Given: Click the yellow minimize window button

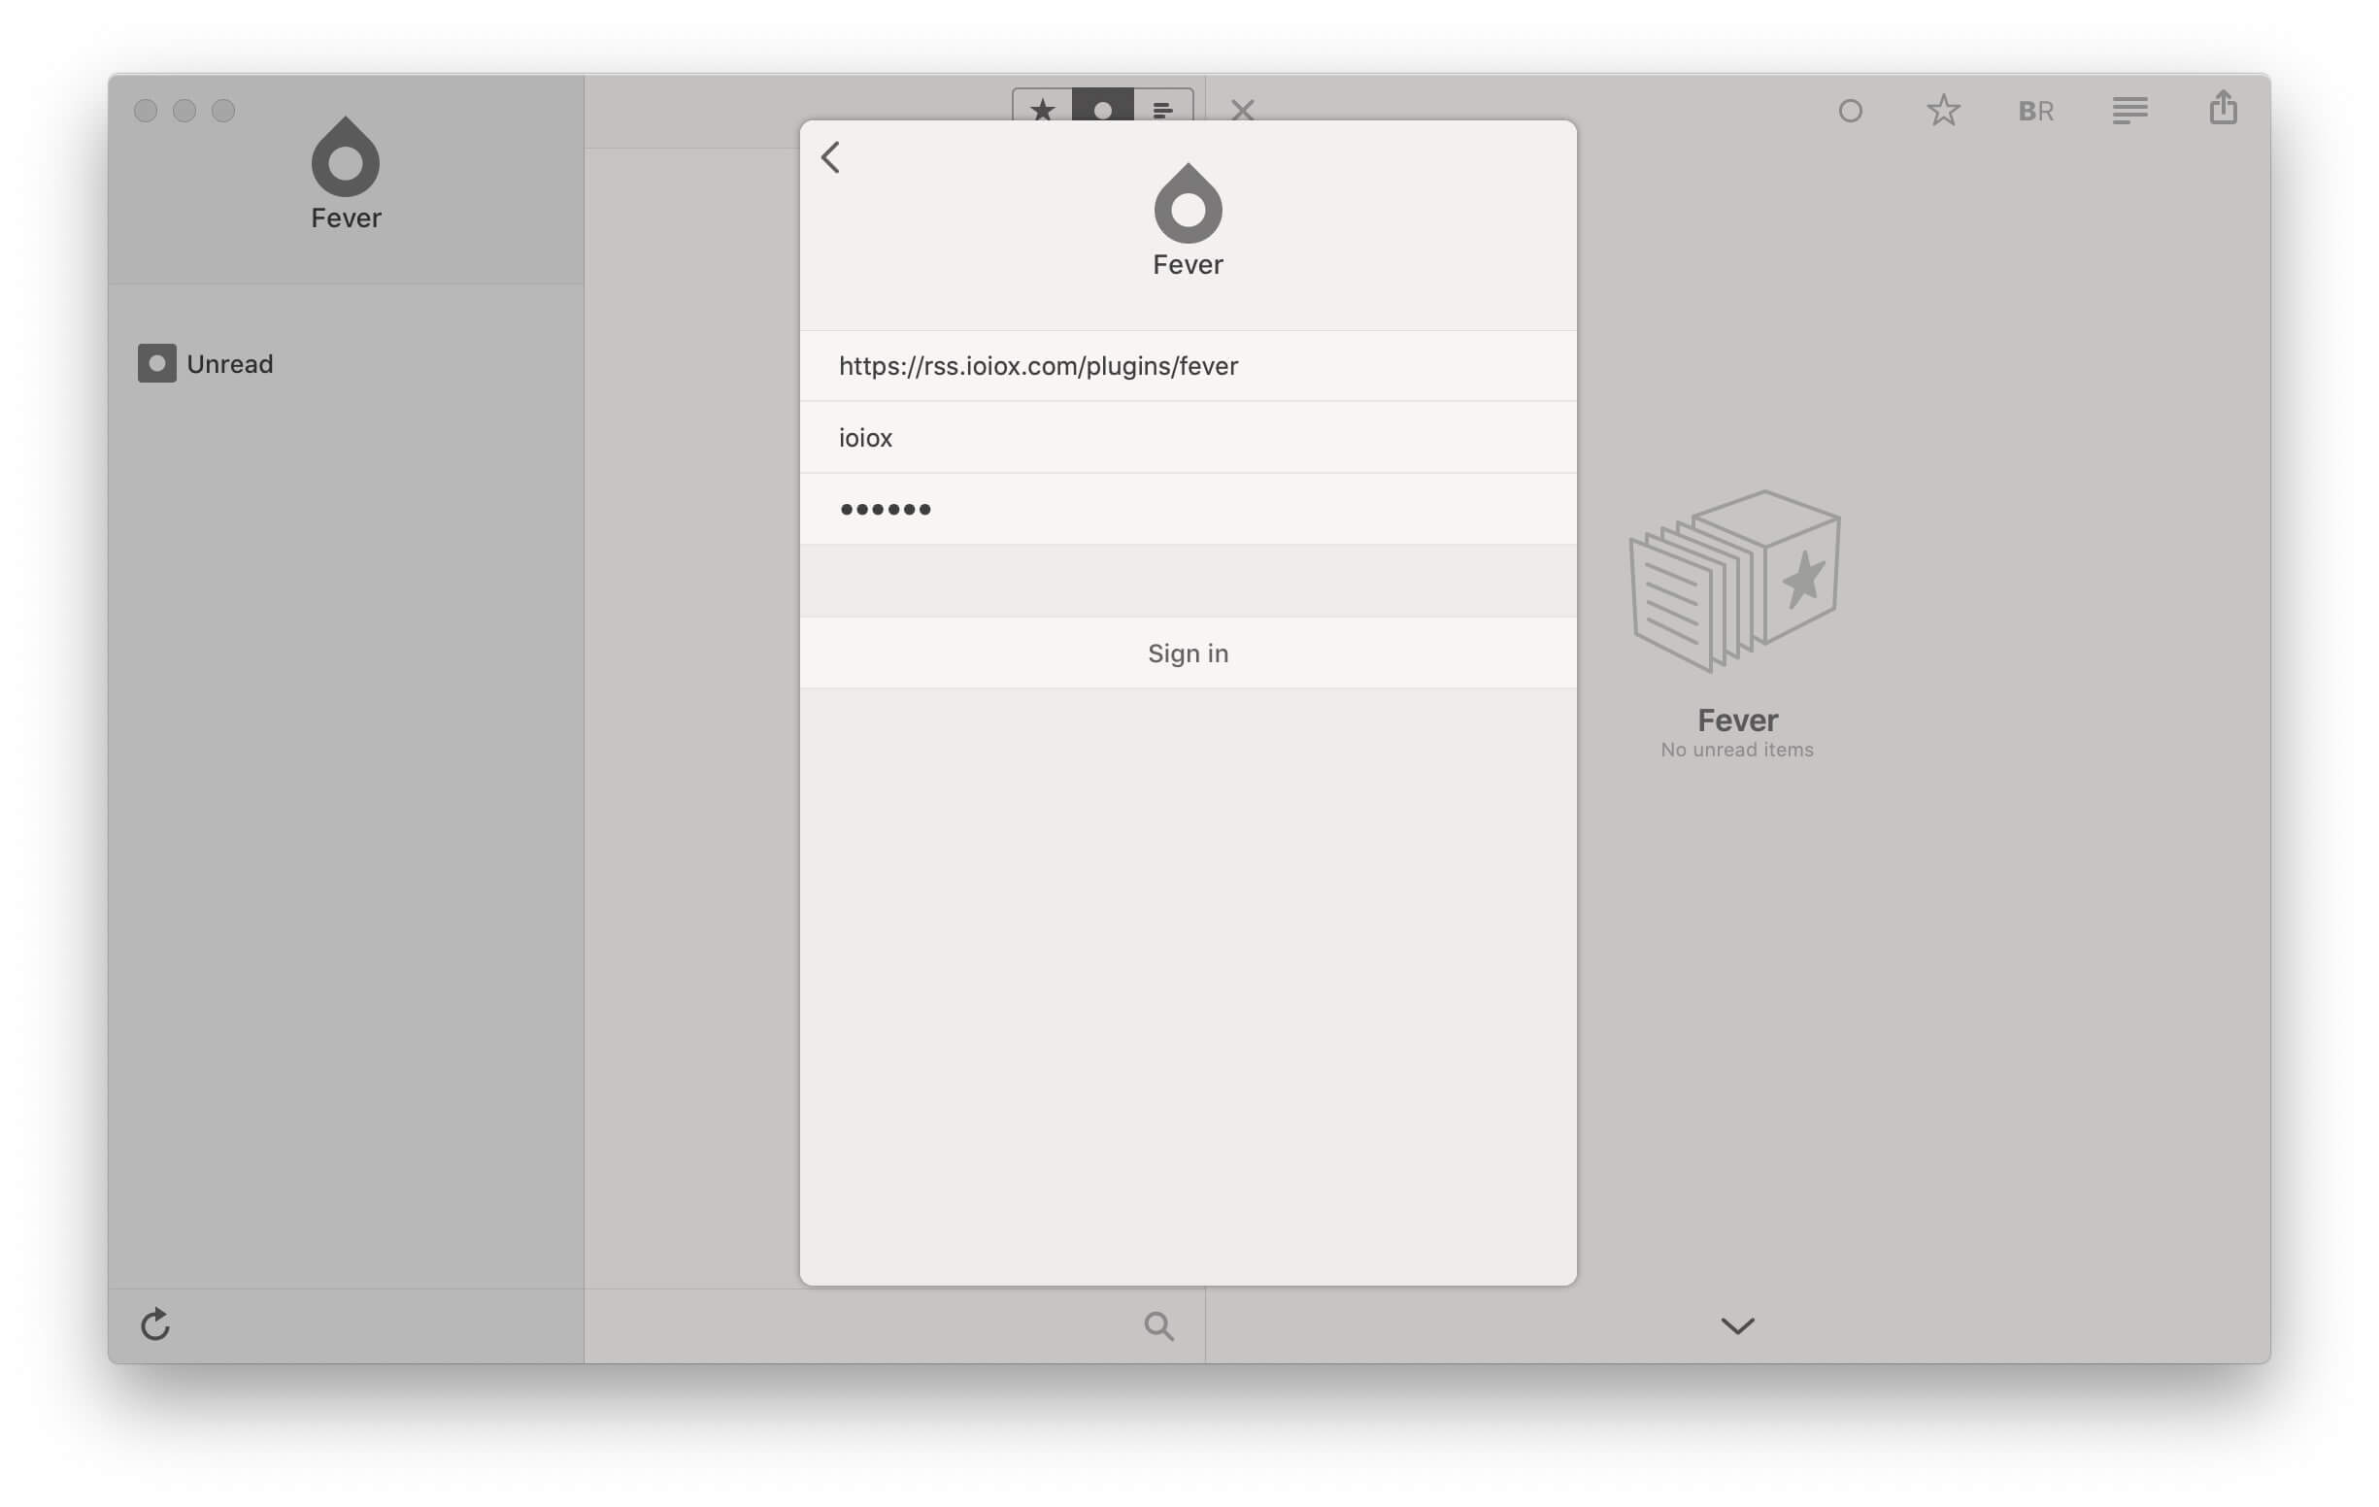Looking at the screenshot, I should tap(184, 111).
